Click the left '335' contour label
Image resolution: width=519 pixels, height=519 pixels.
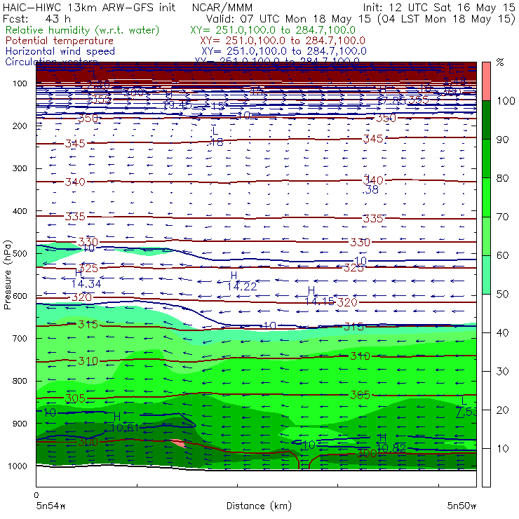point(75,217)
